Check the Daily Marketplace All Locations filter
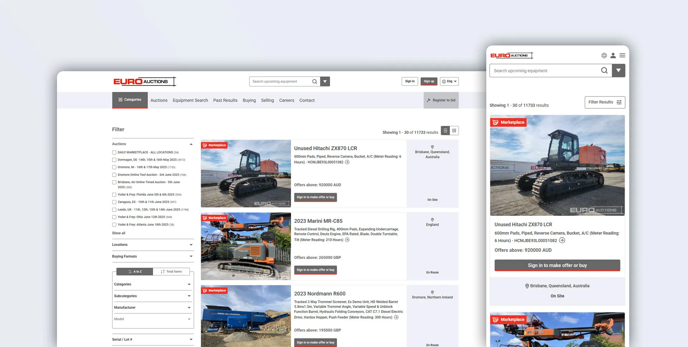 tap(114, 152)
